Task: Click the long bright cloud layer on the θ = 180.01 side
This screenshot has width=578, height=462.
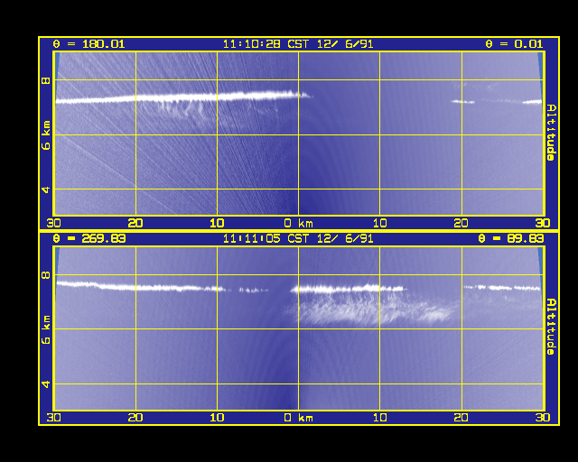Action: (x=184, y=97)
